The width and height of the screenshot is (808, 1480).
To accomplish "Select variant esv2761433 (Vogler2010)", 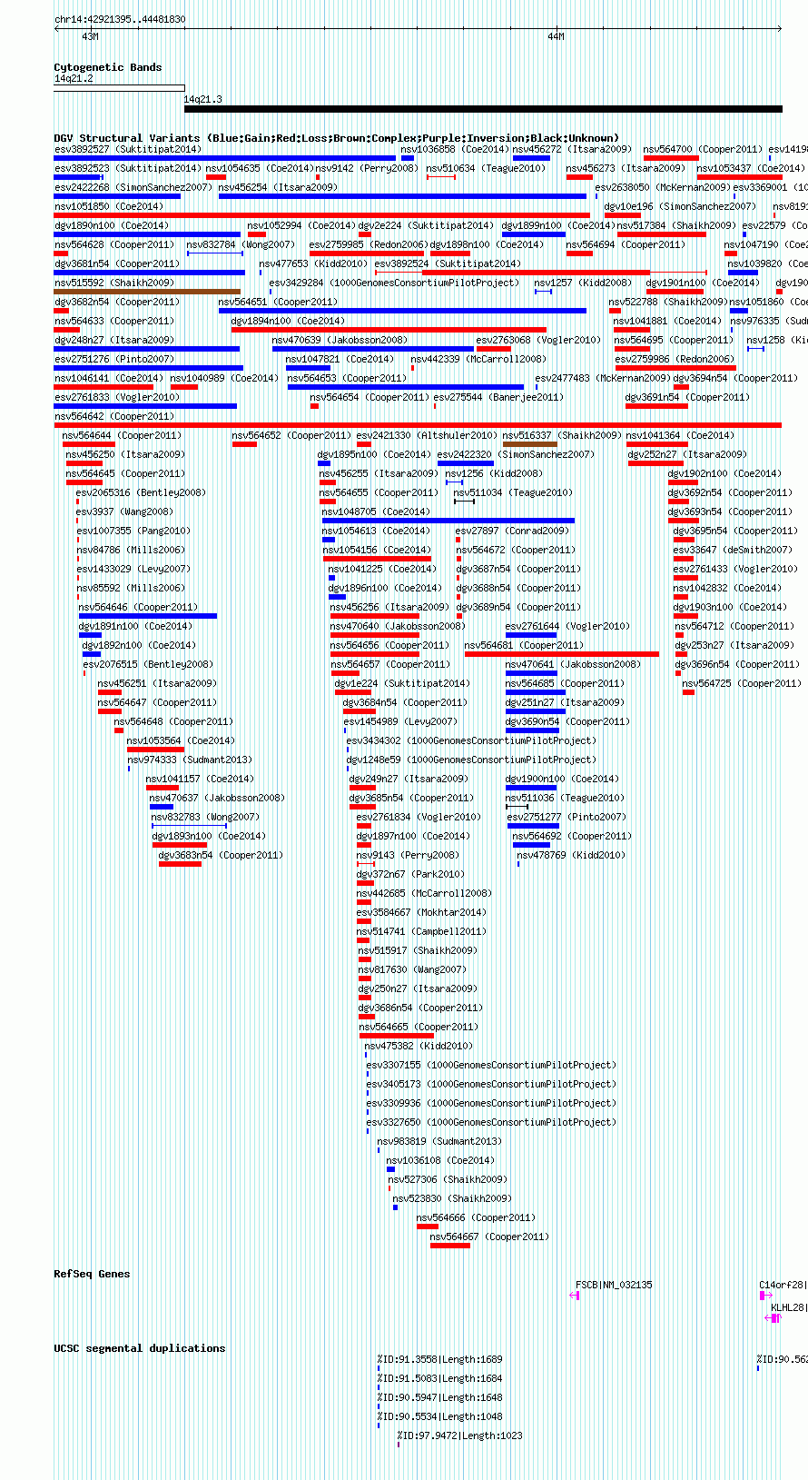I will [x=735, y=569].
